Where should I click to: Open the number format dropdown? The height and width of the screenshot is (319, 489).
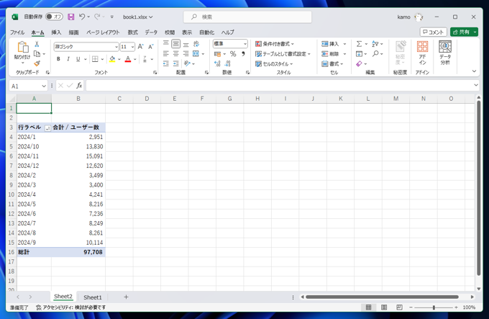pos(245,44)
